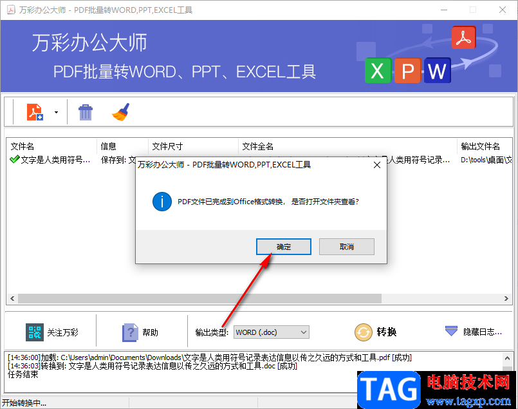Image resolution: width=518 pixels, height=409 pixels.
Task: Click the 帮助 help icon
Action: tap(130, 332)
